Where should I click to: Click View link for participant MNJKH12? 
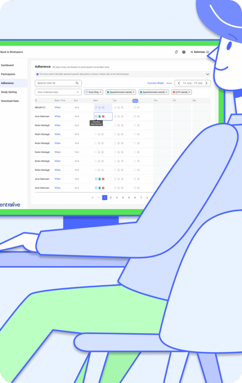coord(57,107)
